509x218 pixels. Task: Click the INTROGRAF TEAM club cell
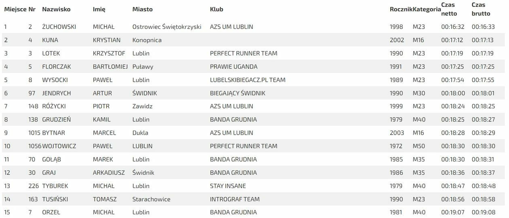(x=235, y=199)
